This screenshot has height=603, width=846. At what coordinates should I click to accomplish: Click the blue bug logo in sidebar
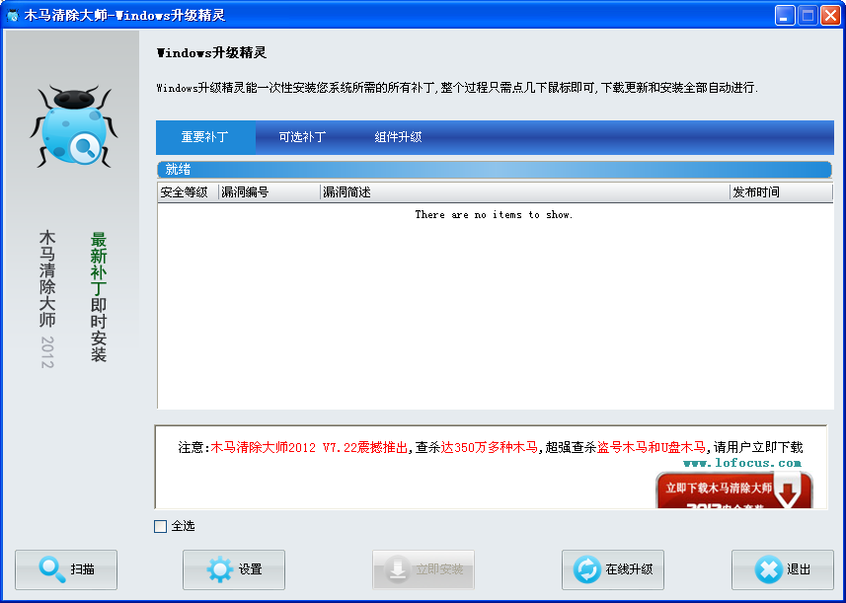point(74,126)
